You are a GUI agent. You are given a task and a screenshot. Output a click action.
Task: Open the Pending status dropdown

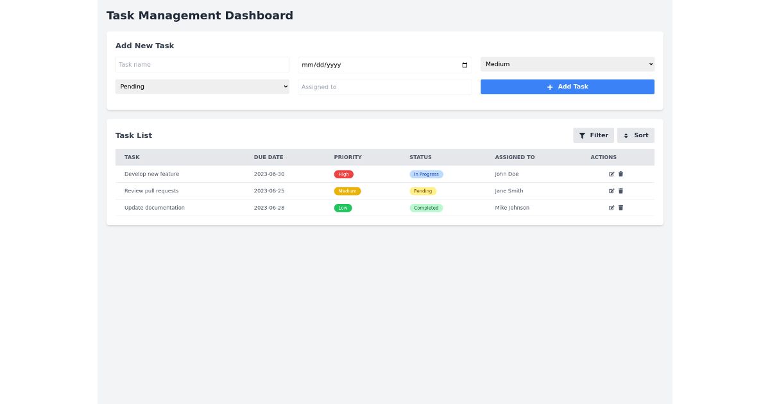coord(202,86)
